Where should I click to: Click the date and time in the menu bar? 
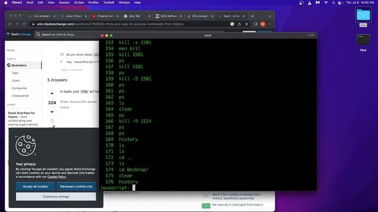tap(360, 2)
